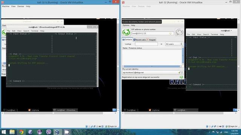Open View menu in right root@kali terminal
The width and height of the screenshot is (241, 135).
[x=199, y=34]
